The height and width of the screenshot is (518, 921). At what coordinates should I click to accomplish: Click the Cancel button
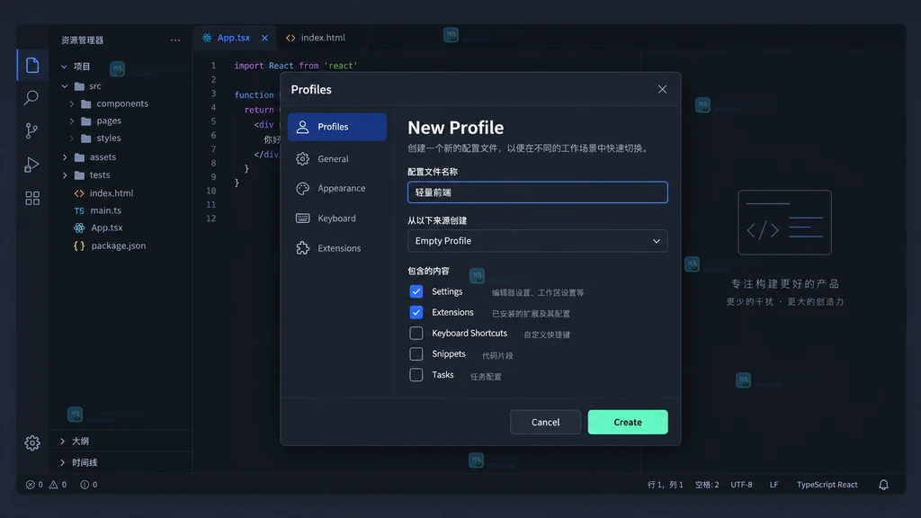[x=545, y=422]
